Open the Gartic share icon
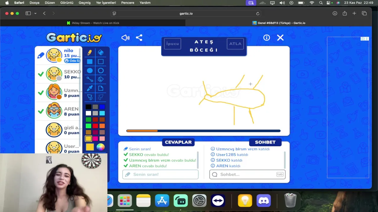378x212 pixels. point(139,38)
